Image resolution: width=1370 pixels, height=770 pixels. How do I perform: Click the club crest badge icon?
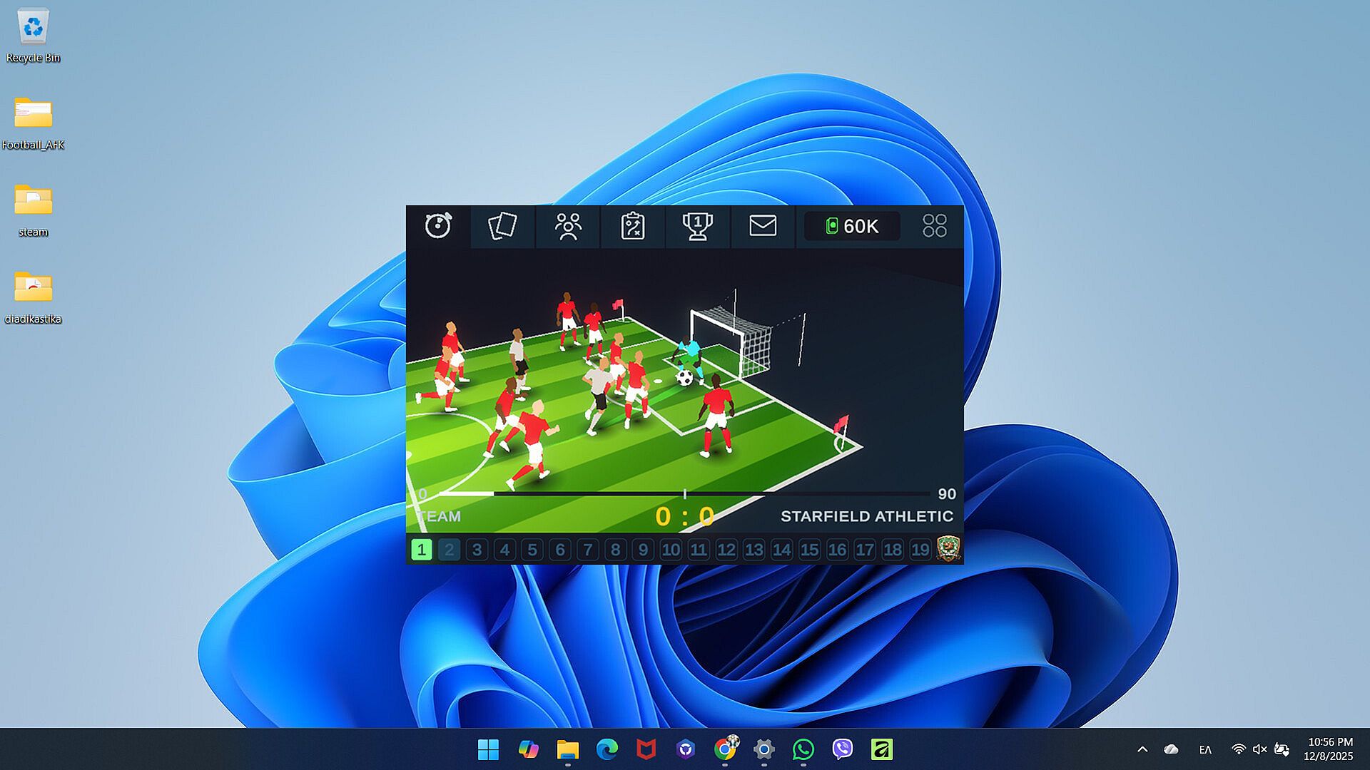click(948, 548)
